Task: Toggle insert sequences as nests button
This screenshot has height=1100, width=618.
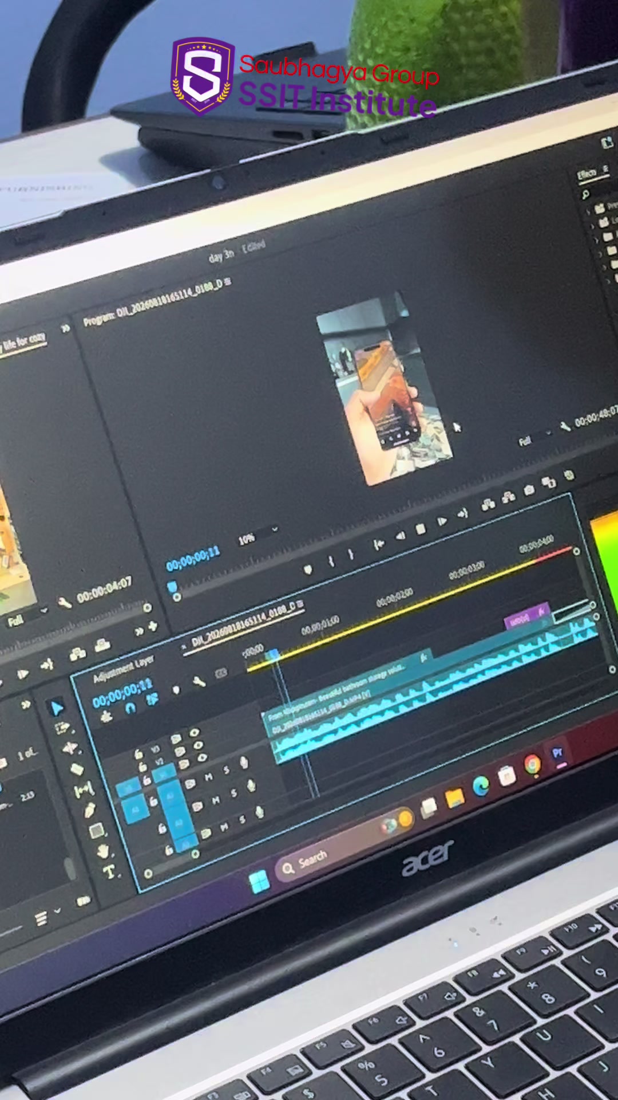Action: pos(106,717)
